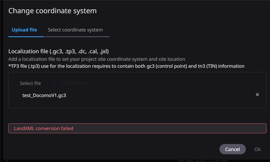270x162 pixels.
Task: Click the red border of error message
Action: [x=137, y=124]
